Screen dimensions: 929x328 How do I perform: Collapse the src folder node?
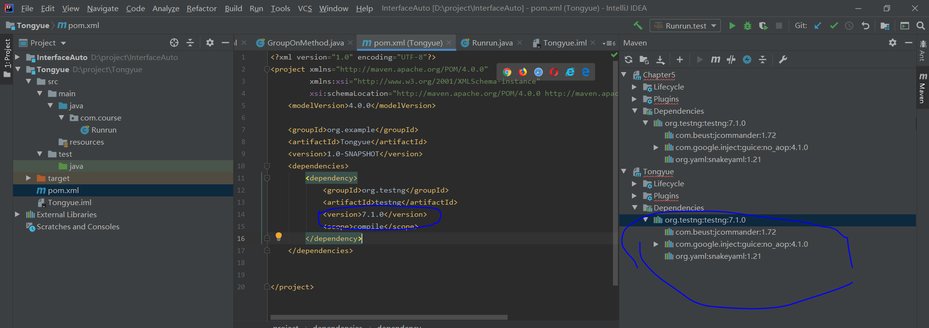[x=29, y=81]
